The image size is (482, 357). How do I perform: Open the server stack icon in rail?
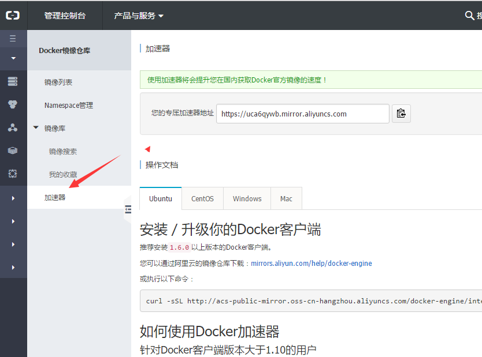[x=13, y=81]
